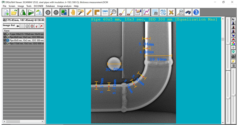Click the 1:1 zoom magnifier icon
238x125 pixels.
pos(180,12)
